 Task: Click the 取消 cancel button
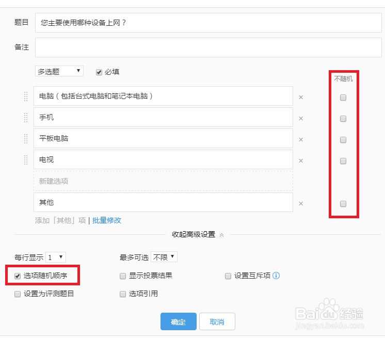tap(217, 321)
